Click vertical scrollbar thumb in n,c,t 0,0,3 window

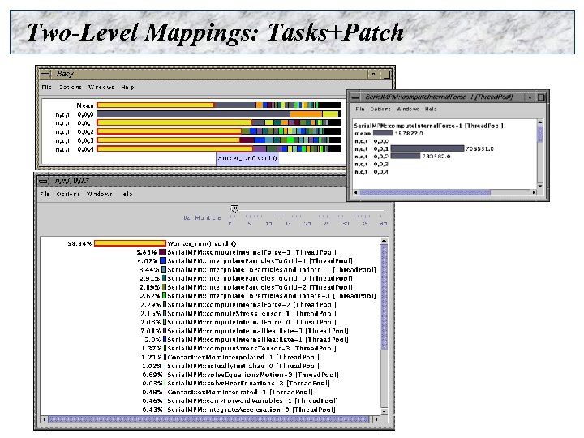384,297
